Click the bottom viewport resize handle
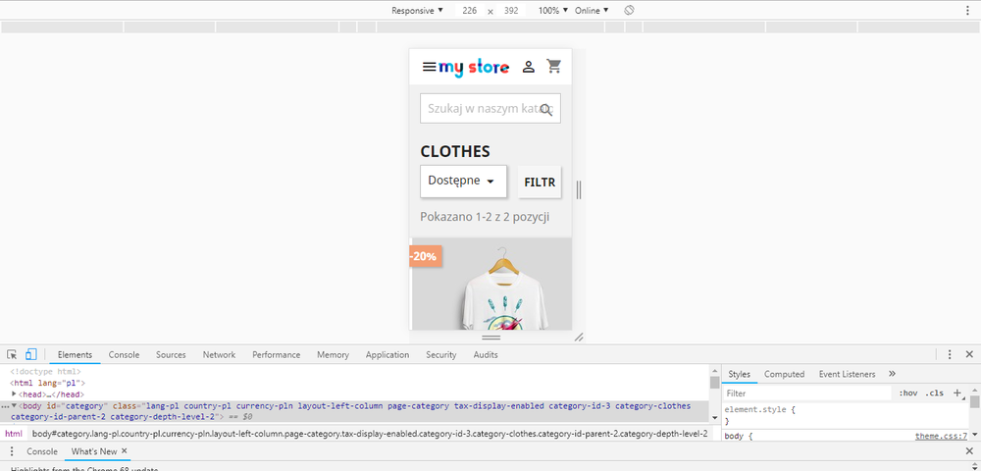 coord(491,338)
